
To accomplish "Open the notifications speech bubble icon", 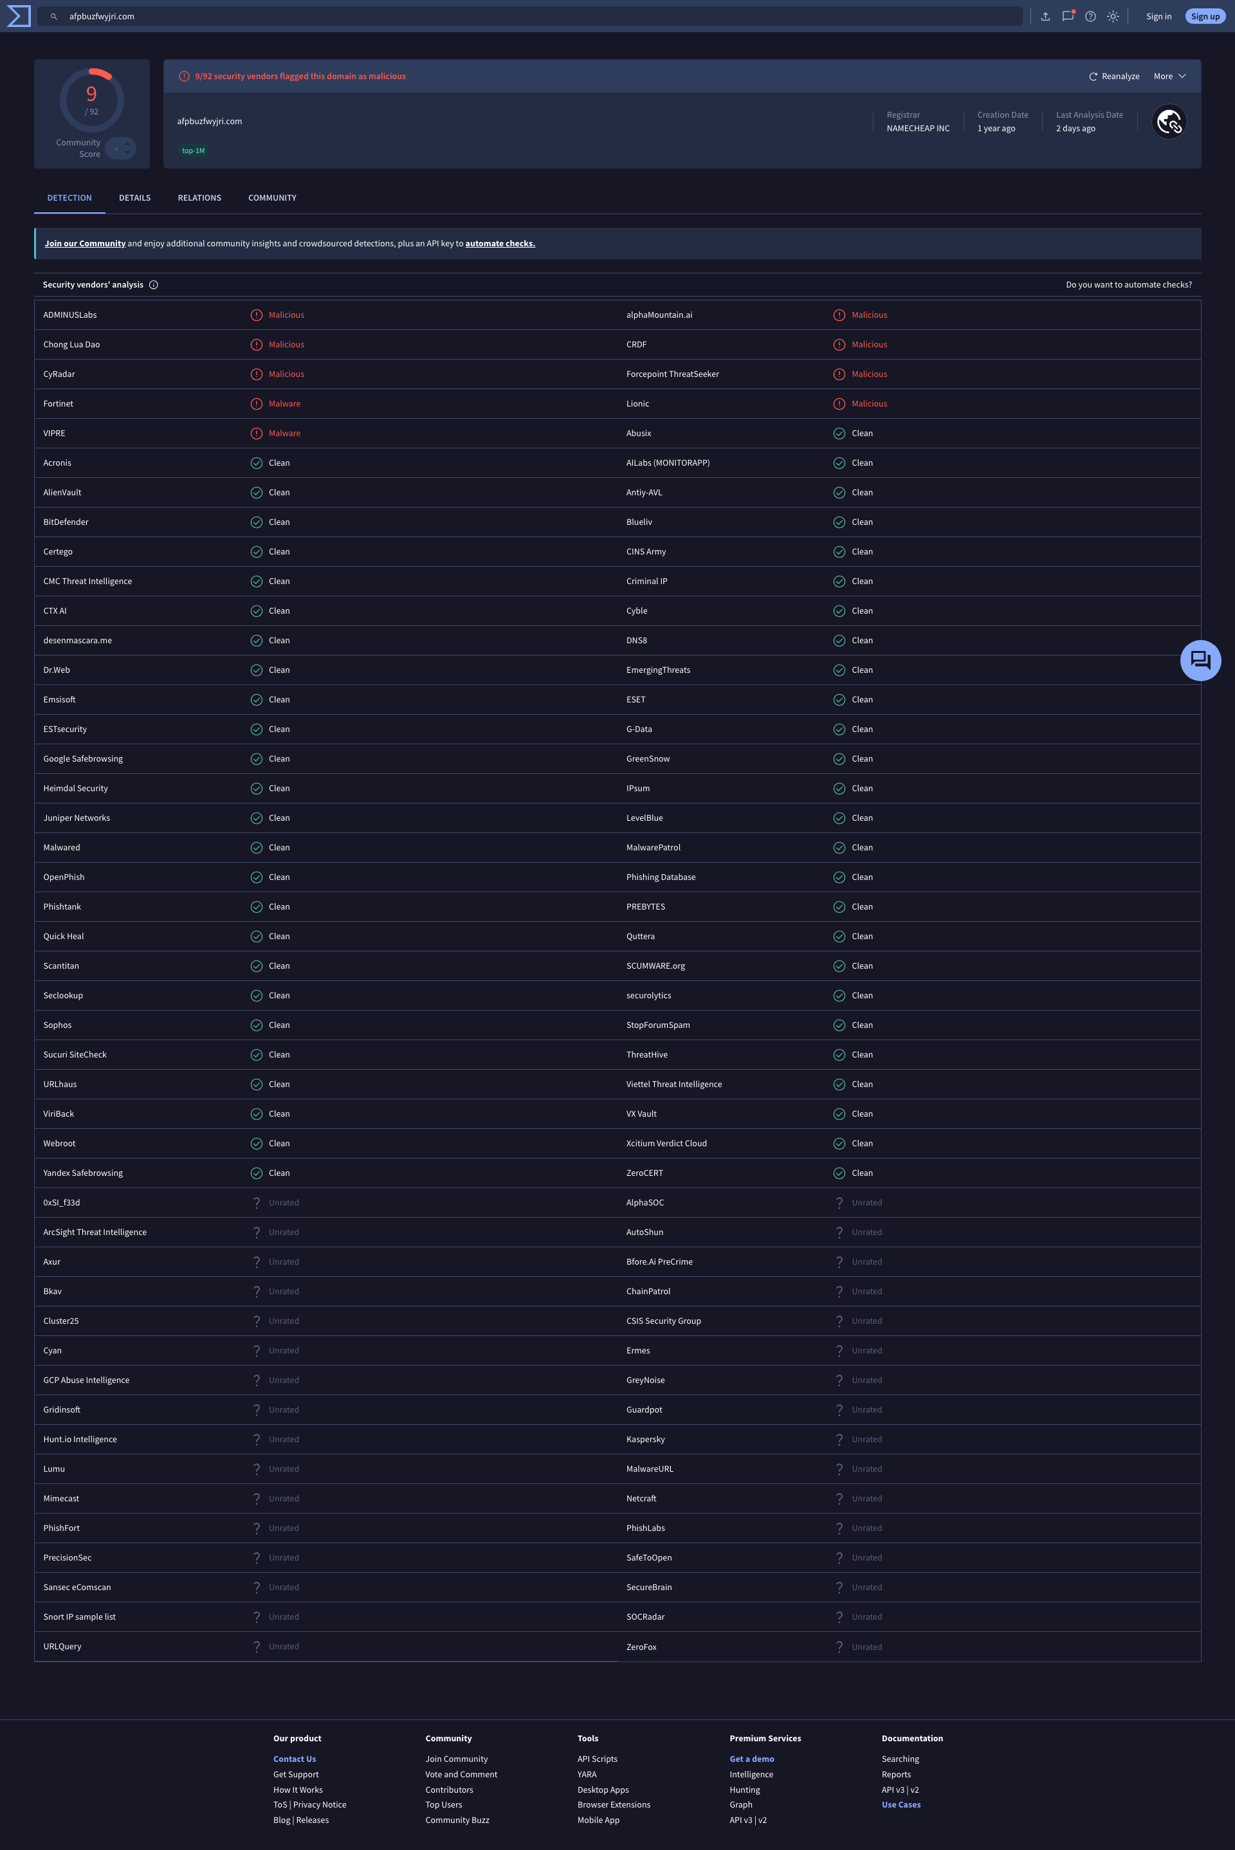I will pos(1068,15).
